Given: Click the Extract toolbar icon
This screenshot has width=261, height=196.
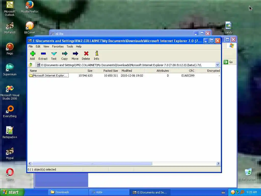Looking at the screenshot, I should [43, 55].
